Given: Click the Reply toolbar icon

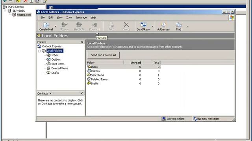Looking at the screenshot, I should [x=64, y=26].
